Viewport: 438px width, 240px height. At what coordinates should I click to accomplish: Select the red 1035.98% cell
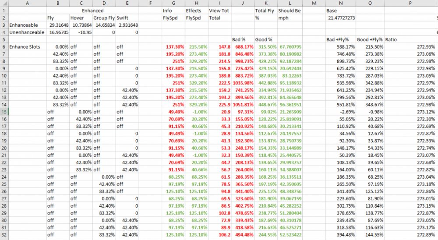pos(242,82)
